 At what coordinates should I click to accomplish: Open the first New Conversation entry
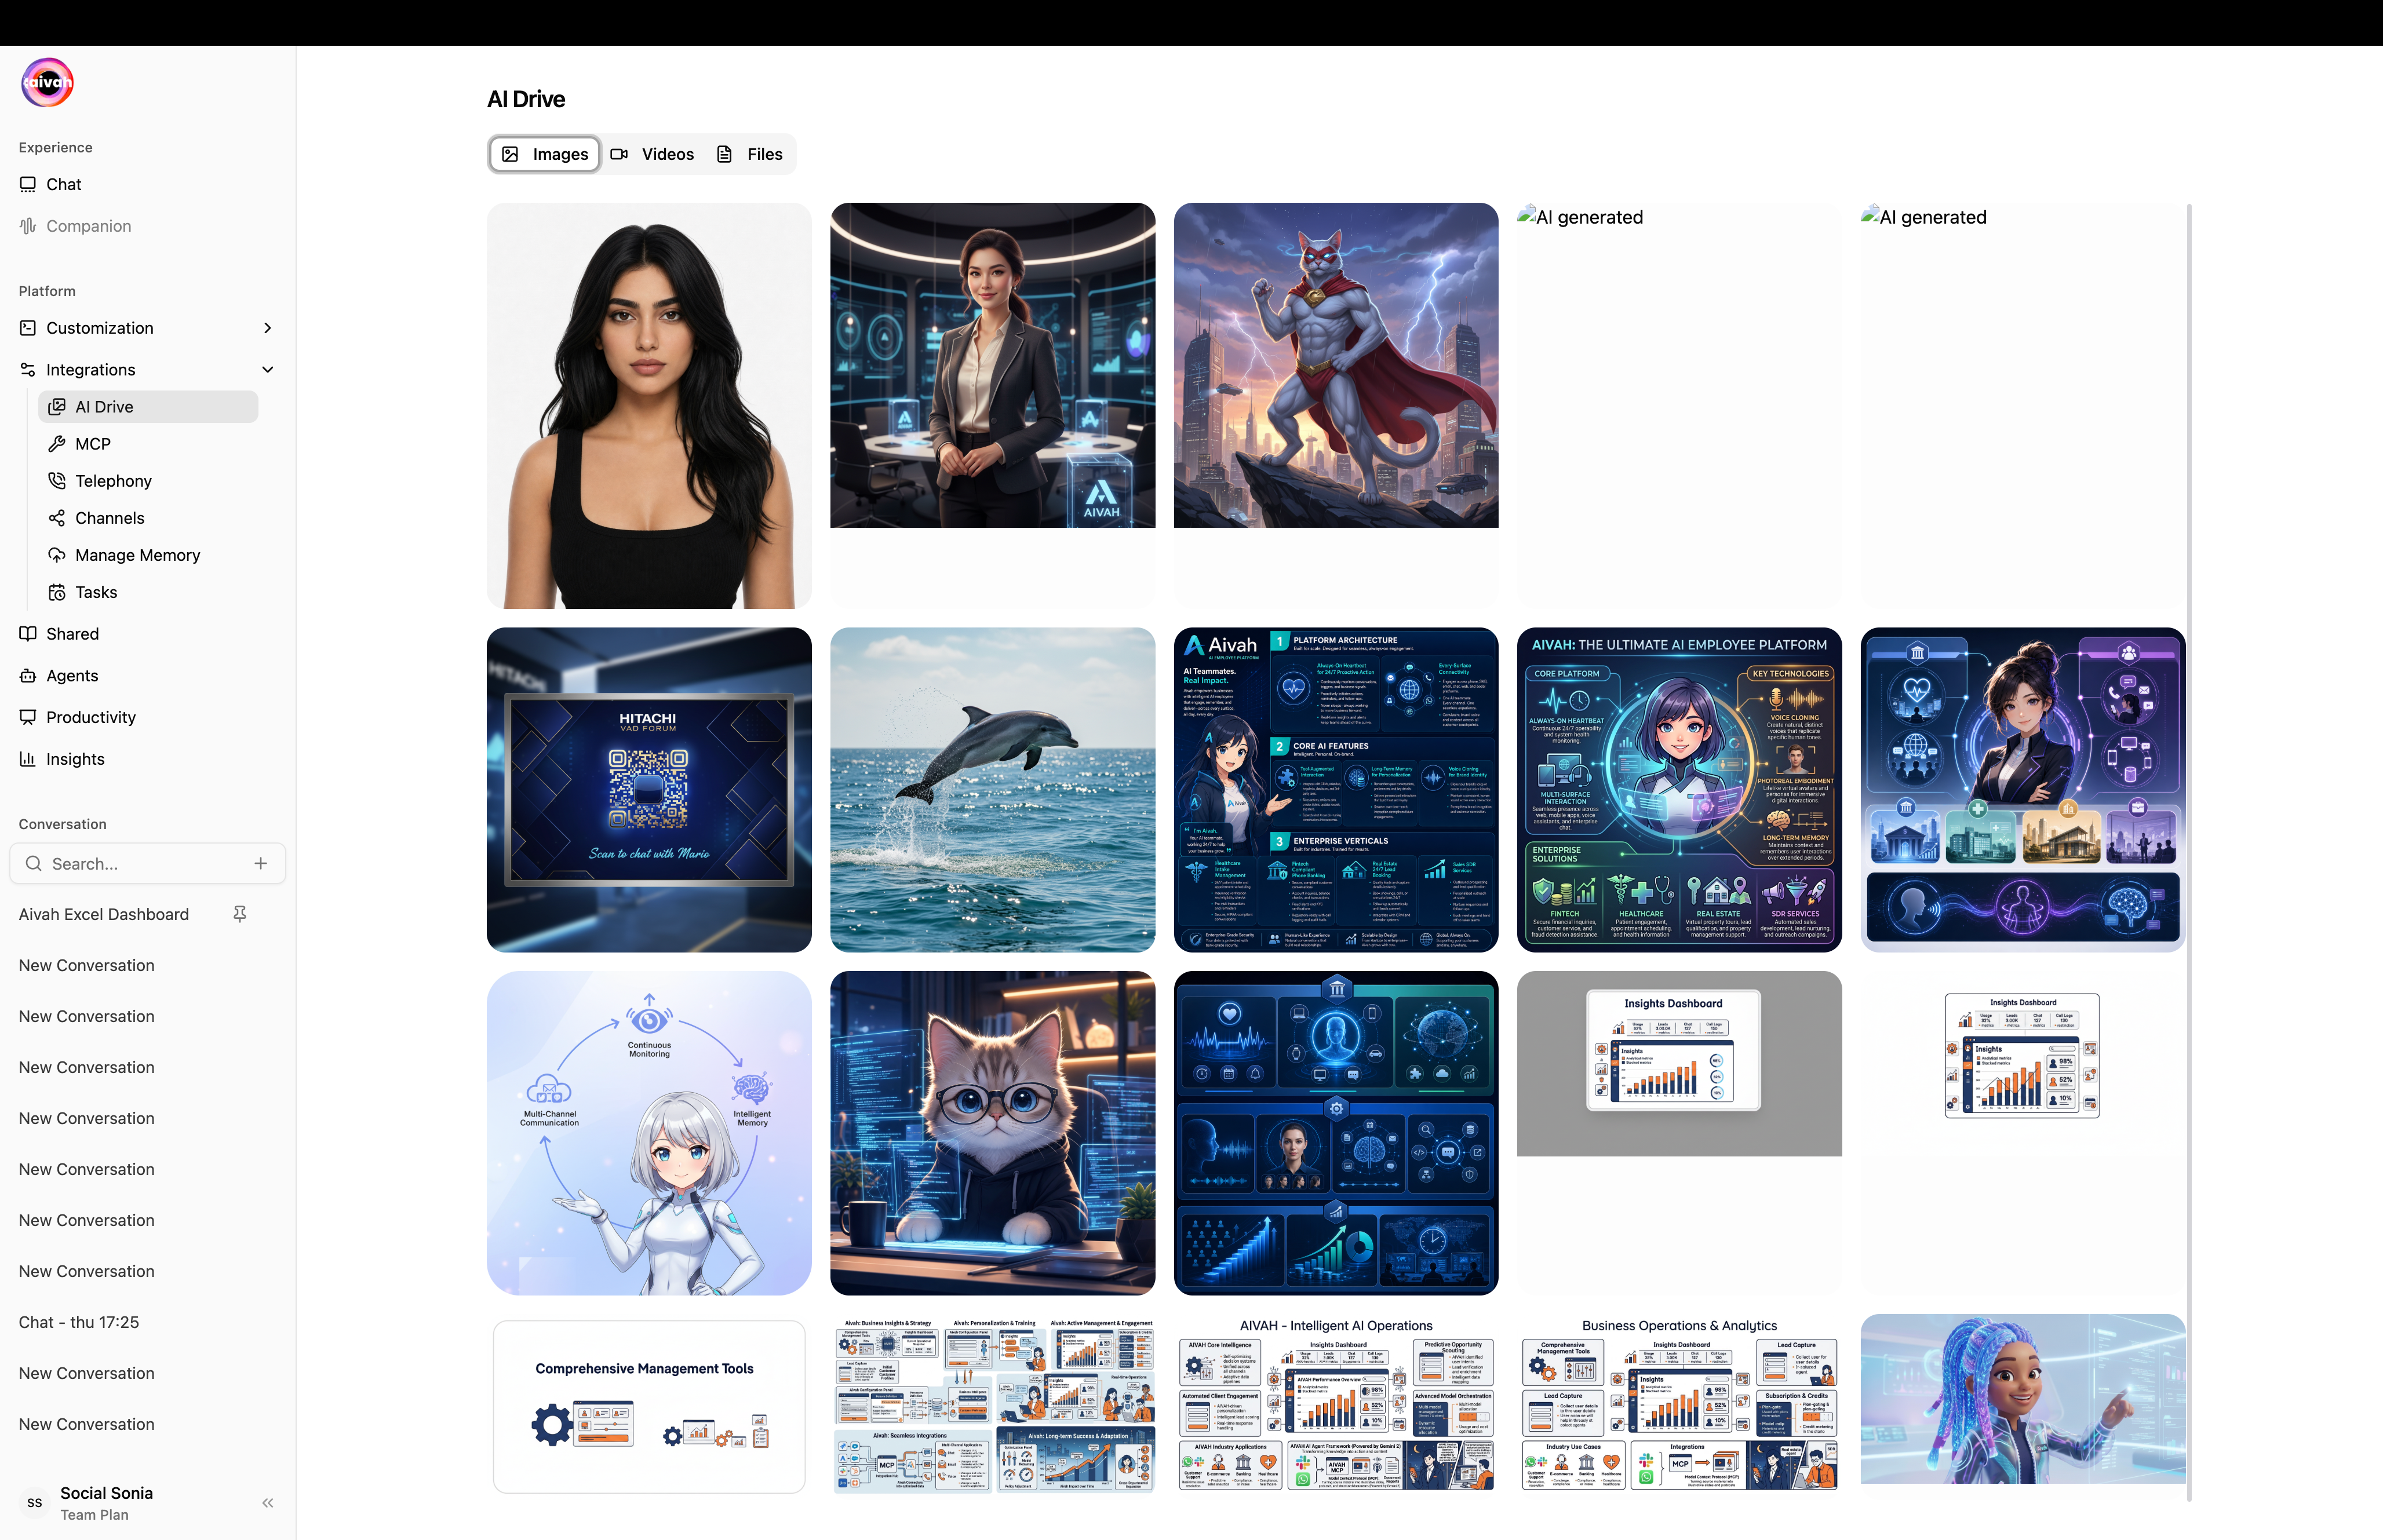pyautogui.click(x=87, y=966)
